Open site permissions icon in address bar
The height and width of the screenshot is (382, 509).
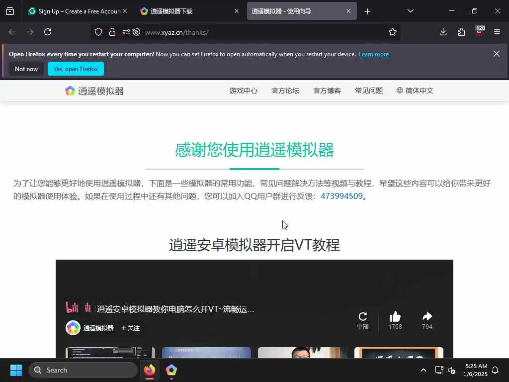click(126, 32)
